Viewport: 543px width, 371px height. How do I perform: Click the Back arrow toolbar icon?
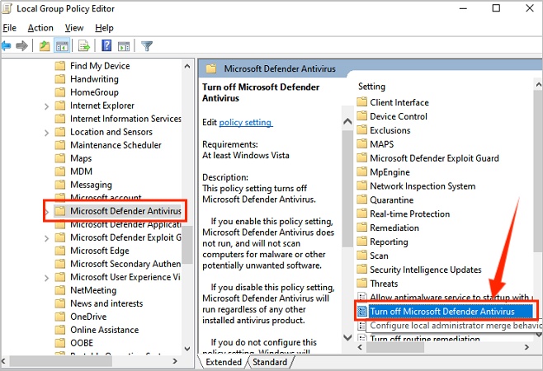(6, 45)
